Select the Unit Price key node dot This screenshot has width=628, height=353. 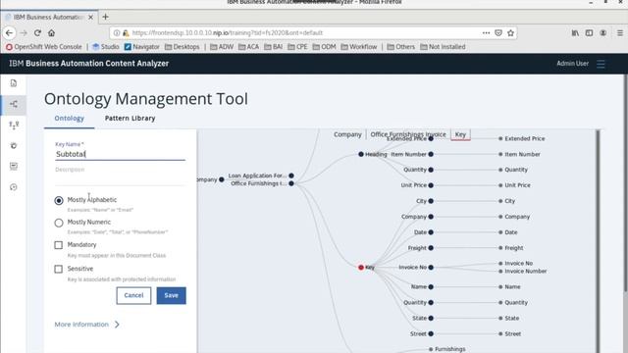point(431,185)
